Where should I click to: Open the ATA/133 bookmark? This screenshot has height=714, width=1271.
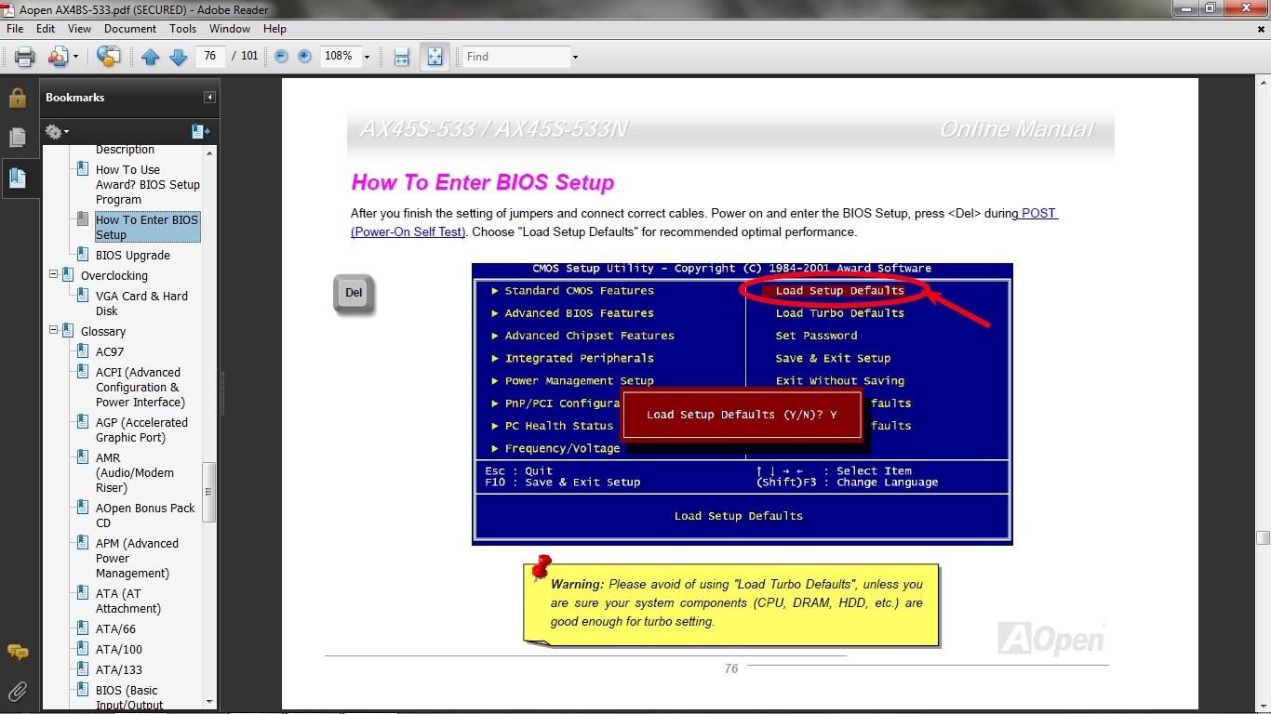pos(119,669)
